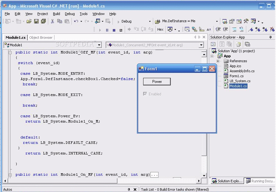Click the editor scroll-up arrow

coord(204,54)
